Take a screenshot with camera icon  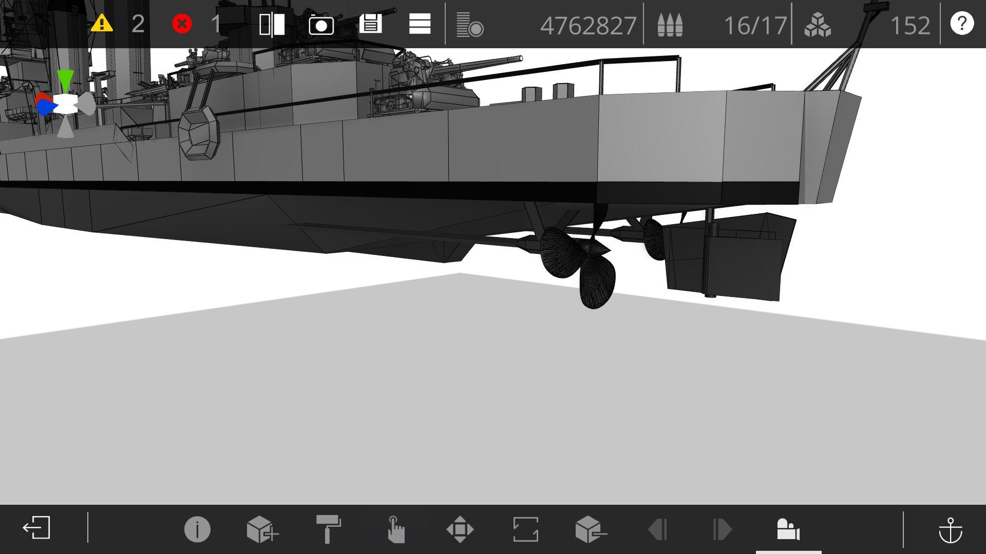[x=321, y=24]
